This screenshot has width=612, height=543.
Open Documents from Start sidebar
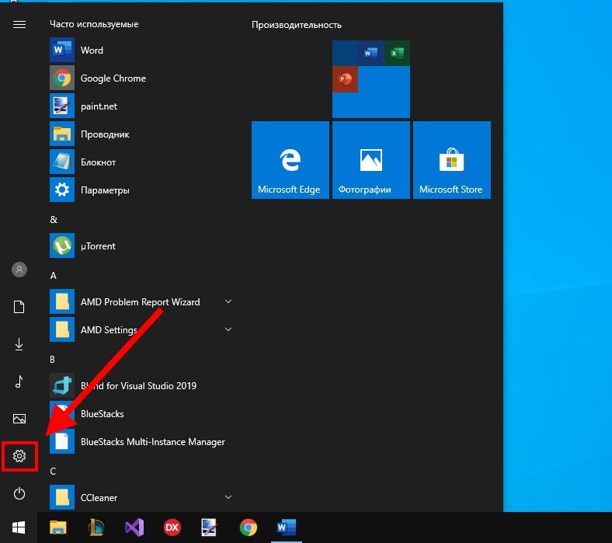[19, 307]
